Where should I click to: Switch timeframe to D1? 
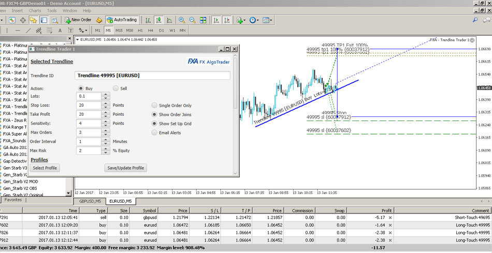point(161,31)
